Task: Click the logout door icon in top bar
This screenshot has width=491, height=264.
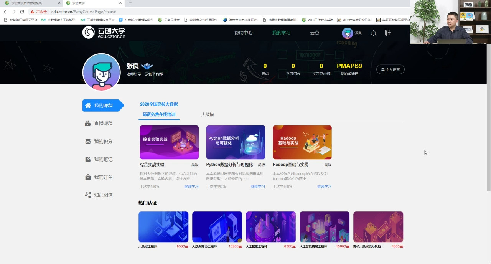Action: pyautogui.click(x=387, y=33)
